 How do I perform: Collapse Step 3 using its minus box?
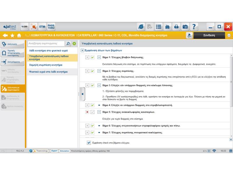pyautogui.click(x=99, y=85)
